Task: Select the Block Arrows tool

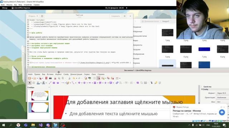Action: click(x=90, y=83)
